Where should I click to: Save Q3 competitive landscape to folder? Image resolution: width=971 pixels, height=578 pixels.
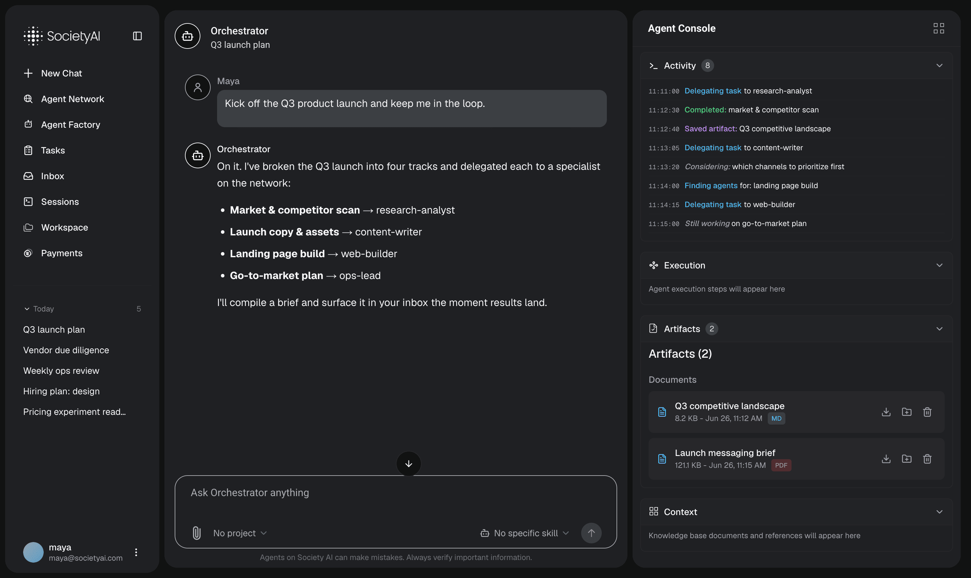pyautogui.click(x=907, y=412)
